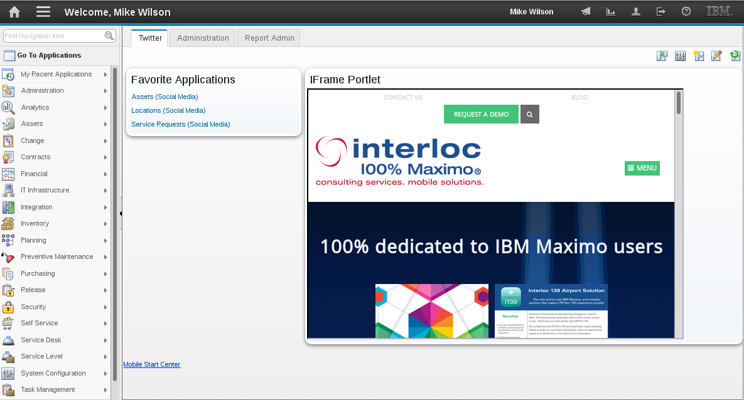Select the Modify Existing Template pencil icon
This screenshot has height=400, width=744.
coord(716,56)
